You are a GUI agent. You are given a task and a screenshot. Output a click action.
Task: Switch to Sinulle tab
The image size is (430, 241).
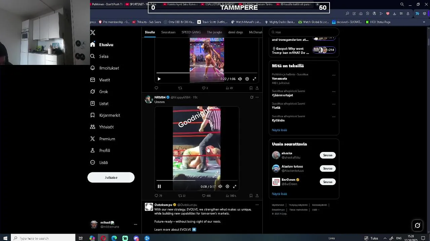click(150, 32)
